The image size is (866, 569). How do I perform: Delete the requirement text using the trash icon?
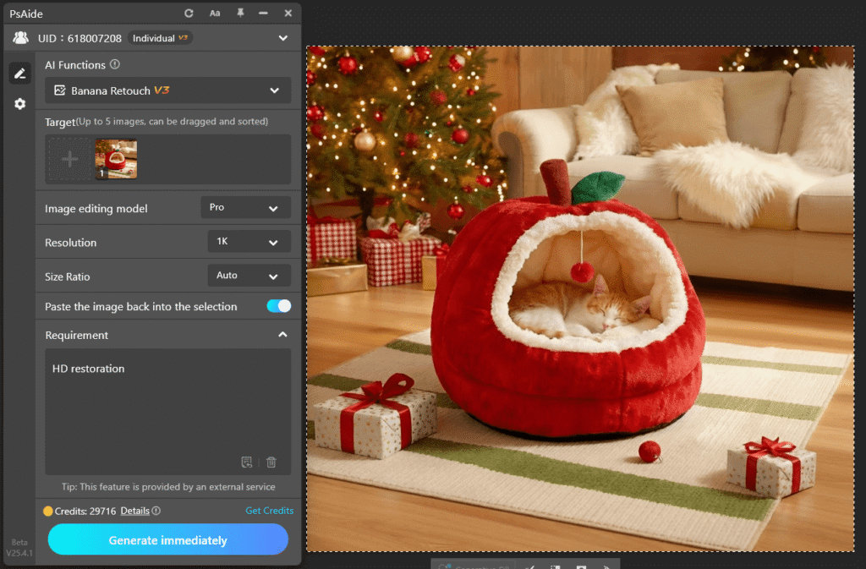click(271, 462)
